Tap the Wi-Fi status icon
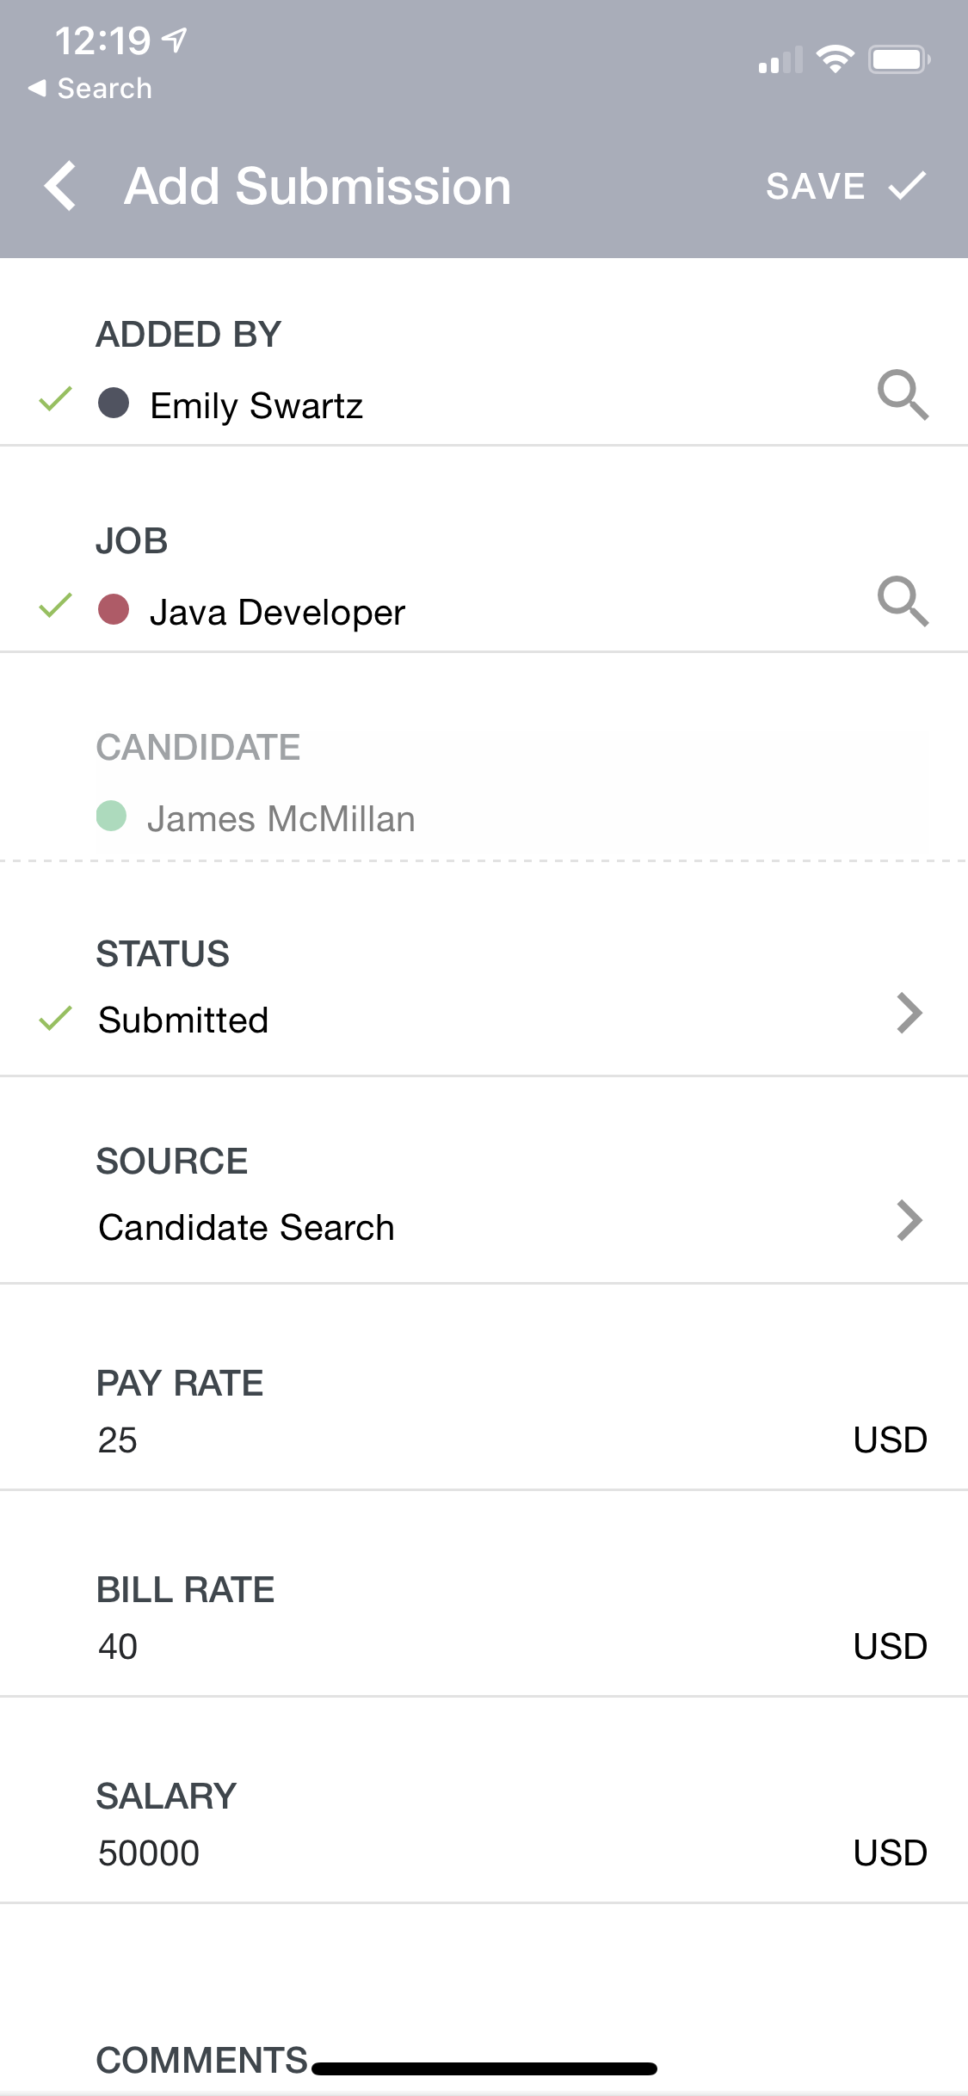Screen dimensions: 968x2096 point(835,59)
